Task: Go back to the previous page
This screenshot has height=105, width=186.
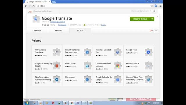Action: tap(26, 6)
